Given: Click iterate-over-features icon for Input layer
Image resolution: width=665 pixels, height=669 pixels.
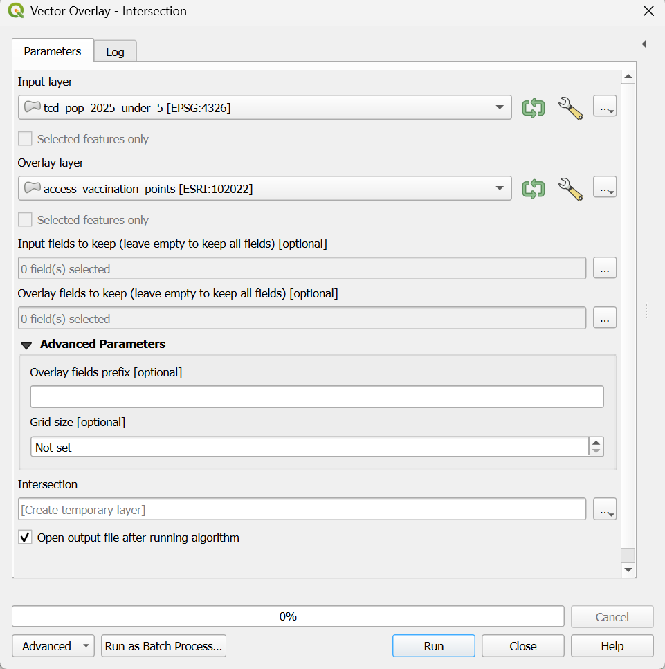Looking at the screenshot, I should (x=533, y=108).
